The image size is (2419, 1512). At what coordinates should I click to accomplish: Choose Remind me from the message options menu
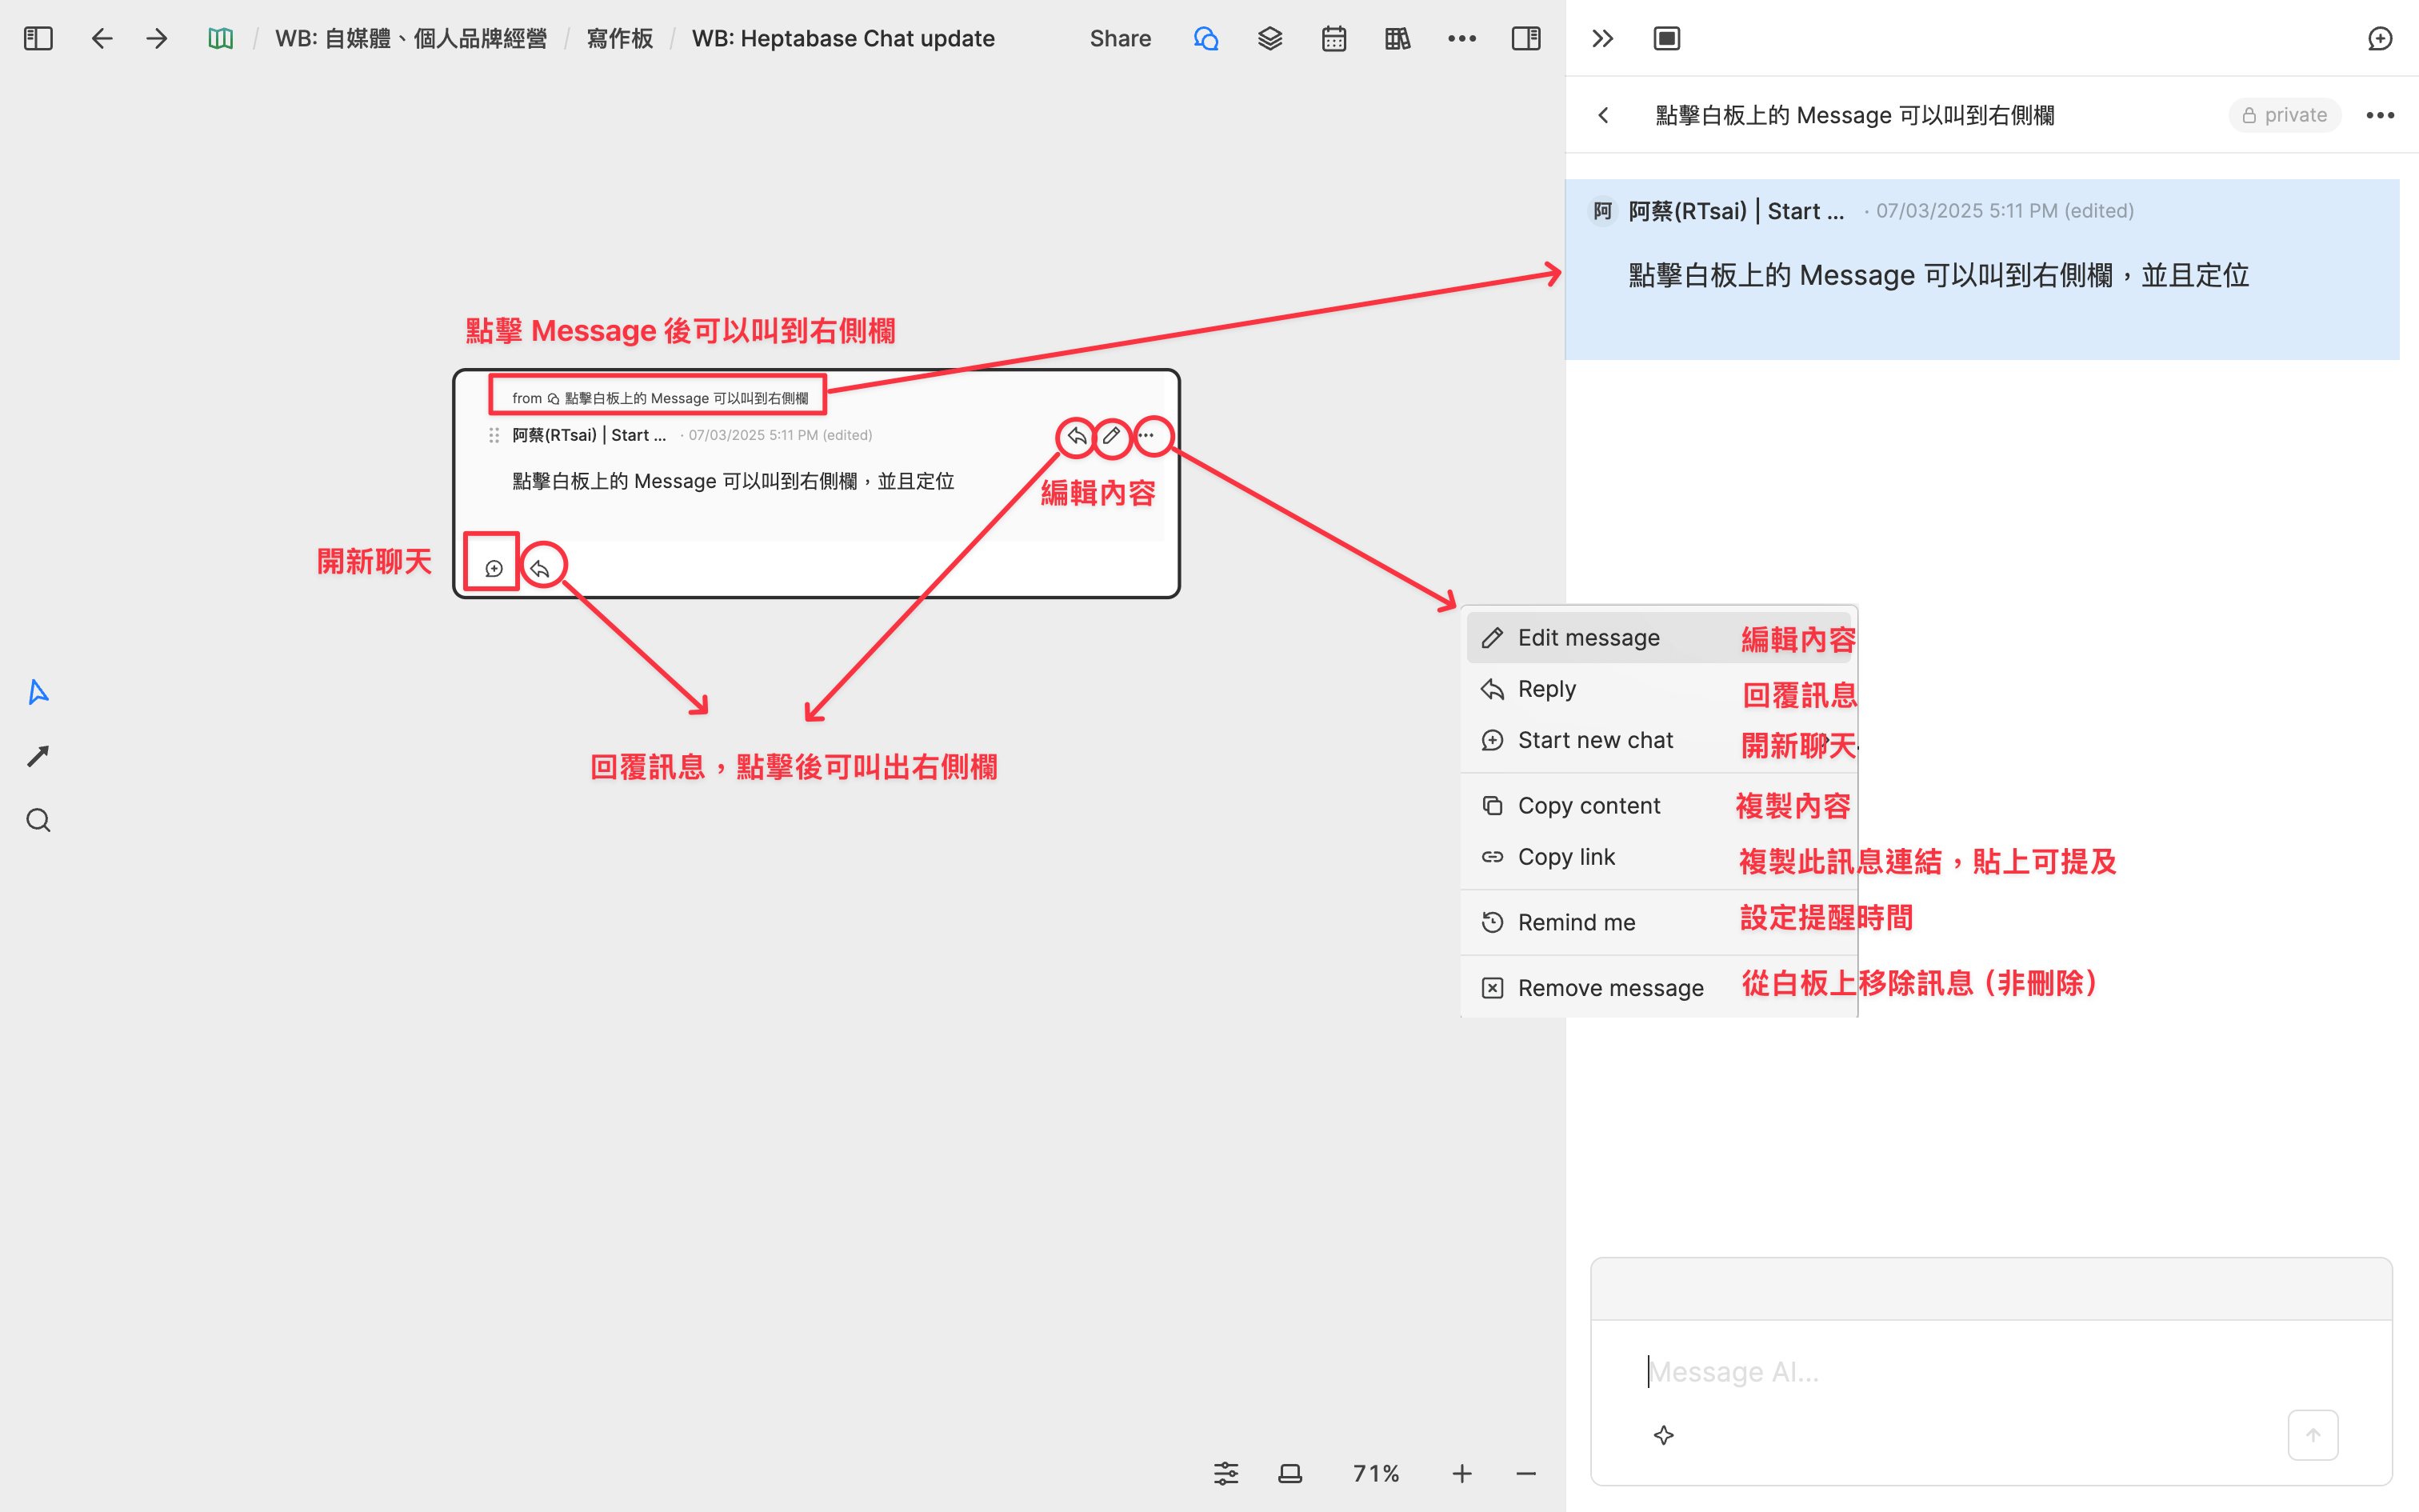point(1577,921)
